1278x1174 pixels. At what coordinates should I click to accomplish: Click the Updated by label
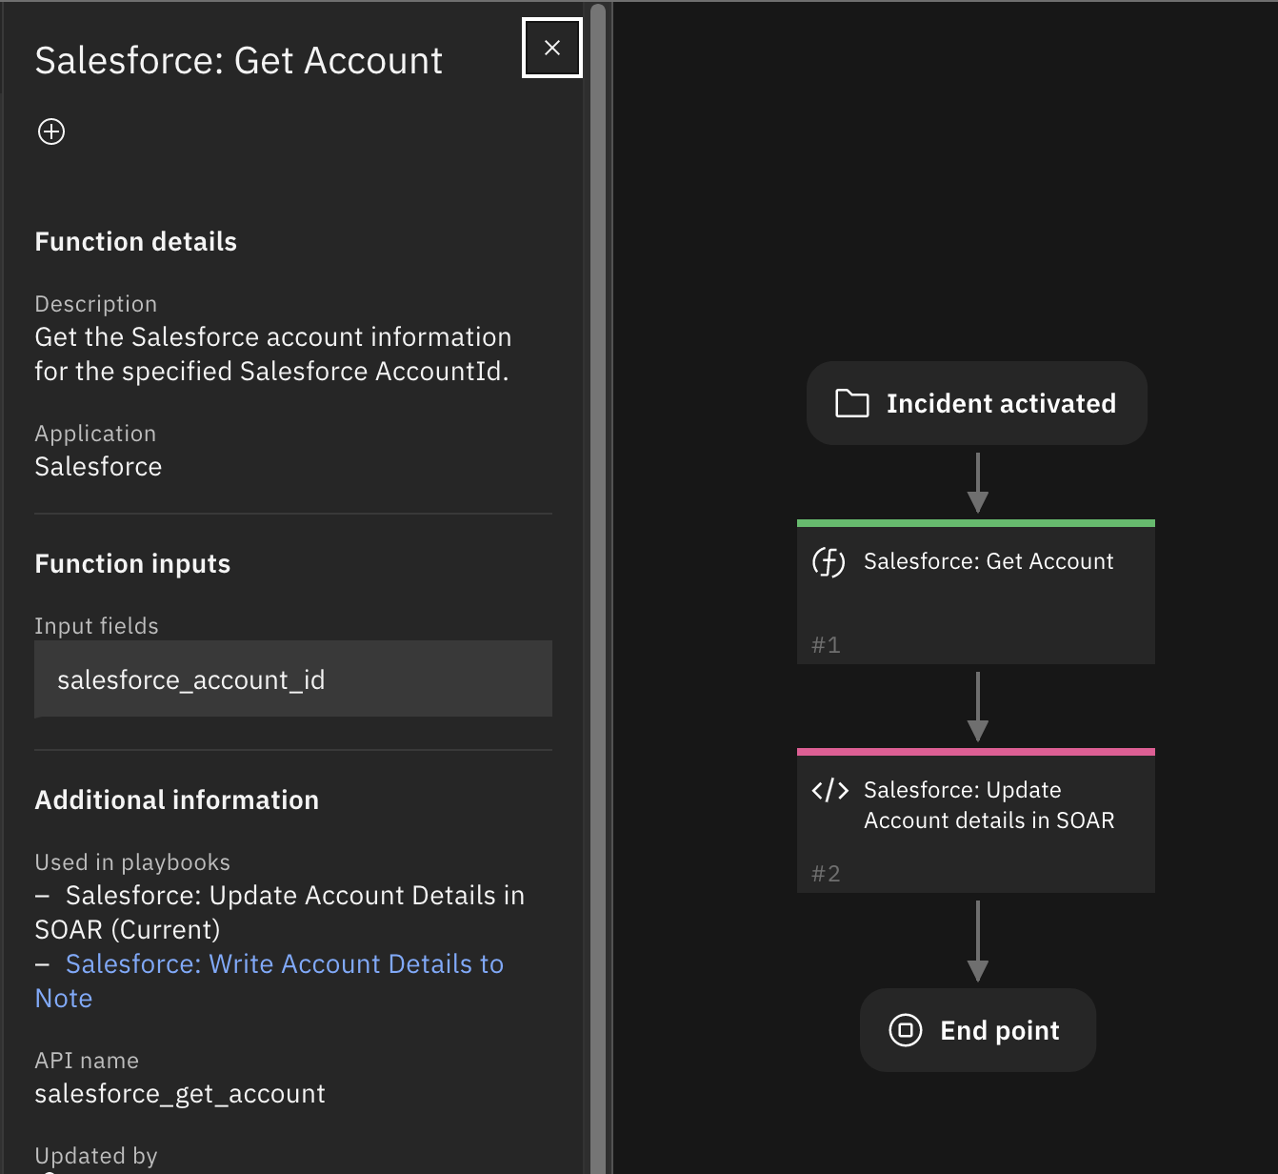(x=96, y=1156)
